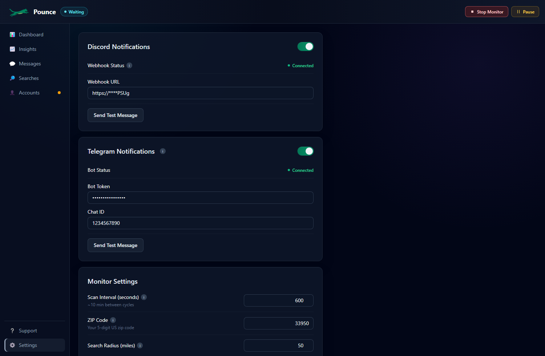This screenshot has height=356, width=545.
Task: Click the Discord Connected status text
Action: pos(303,66)
